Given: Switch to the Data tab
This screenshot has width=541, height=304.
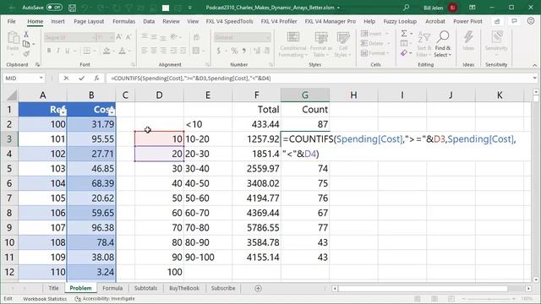Looking at the screenshot, I should 149,21.
